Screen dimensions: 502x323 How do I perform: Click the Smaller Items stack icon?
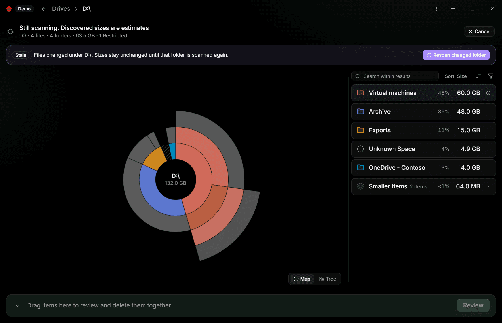360,186
